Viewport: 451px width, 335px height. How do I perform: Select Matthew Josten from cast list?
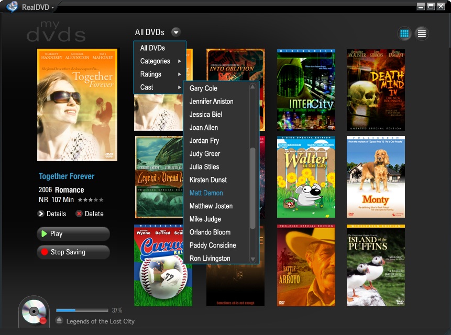[x=211, y=206]
